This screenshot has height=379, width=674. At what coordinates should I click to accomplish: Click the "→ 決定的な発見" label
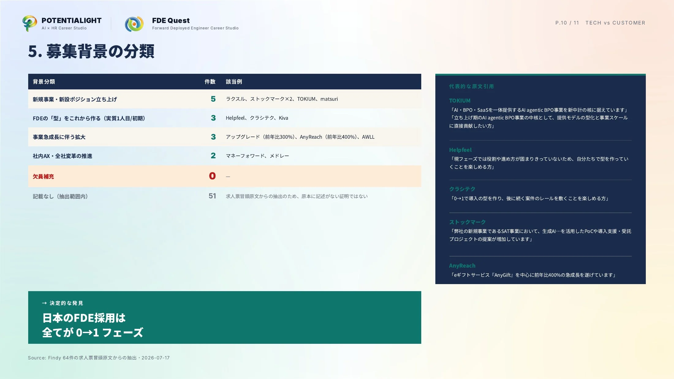pos(62,303)
